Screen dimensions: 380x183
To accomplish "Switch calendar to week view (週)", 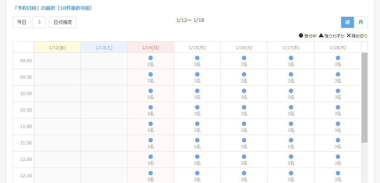I will [x=347, y=22].
